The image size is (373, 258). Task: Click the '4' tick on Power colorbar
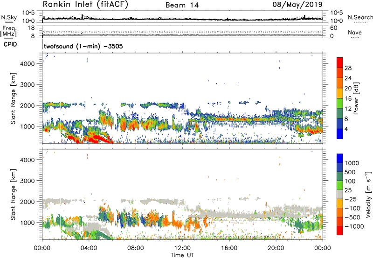pos(346,129)
